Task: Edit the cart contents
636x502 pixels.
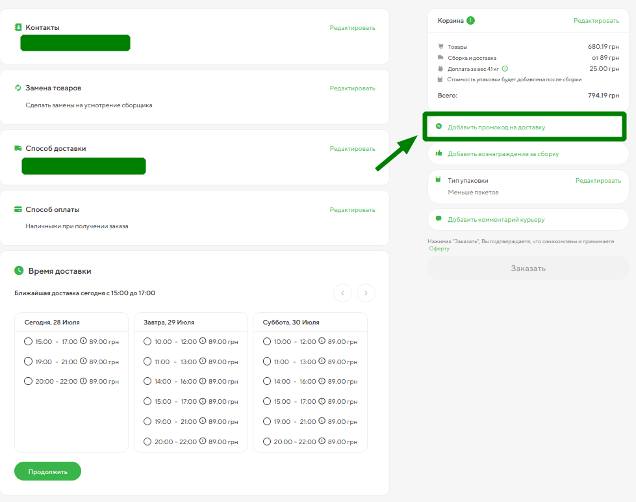Action: click(596, 21)
